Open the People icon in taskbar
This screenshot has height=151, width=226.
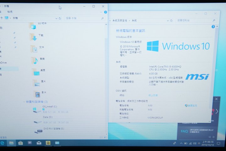(175, 143)
